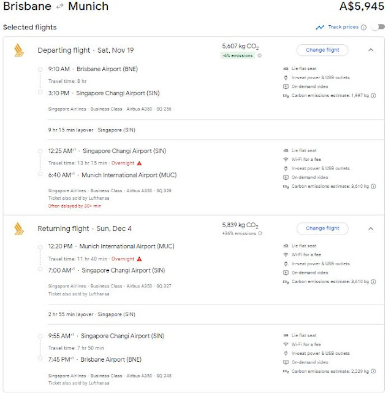Click the Track prices trend icon
Viewport: 391px width, 393px height.
pyautogui.click(x=320, y=27)
